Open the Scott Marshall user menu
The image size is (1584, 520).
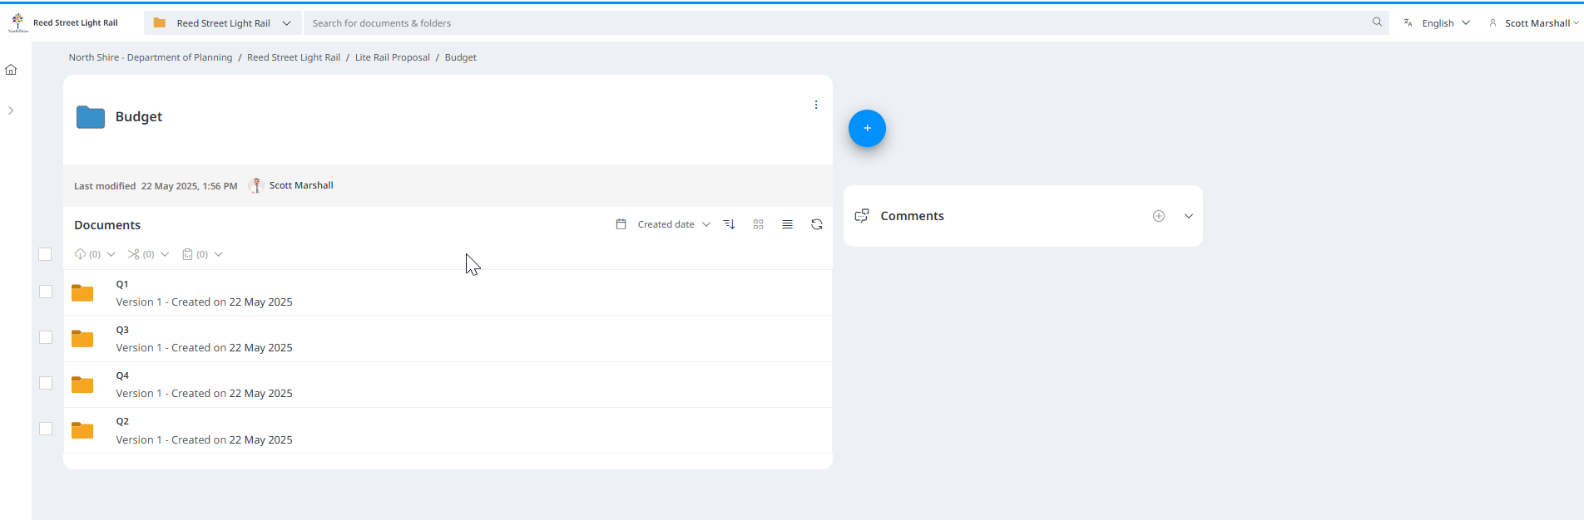click(1533, 23)
